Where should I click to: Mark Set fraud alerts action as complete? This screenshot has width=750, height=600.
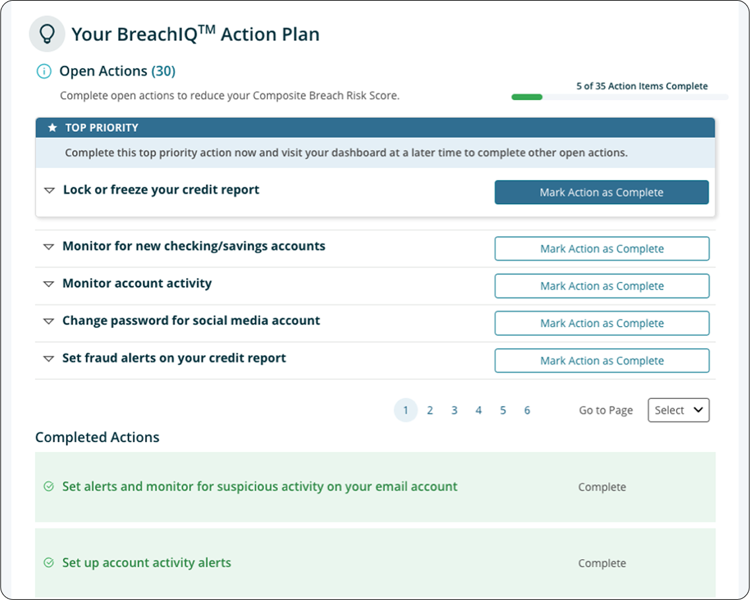pyautogui.click(x=602, y=361)
